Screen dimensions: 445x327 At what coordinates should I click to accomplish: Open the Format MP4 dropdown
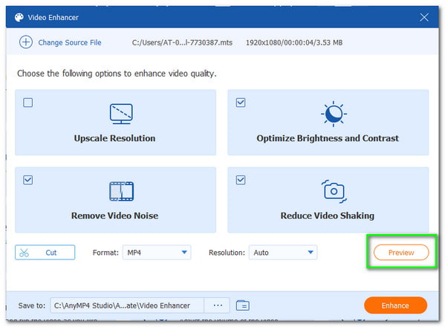pos(157,253)
